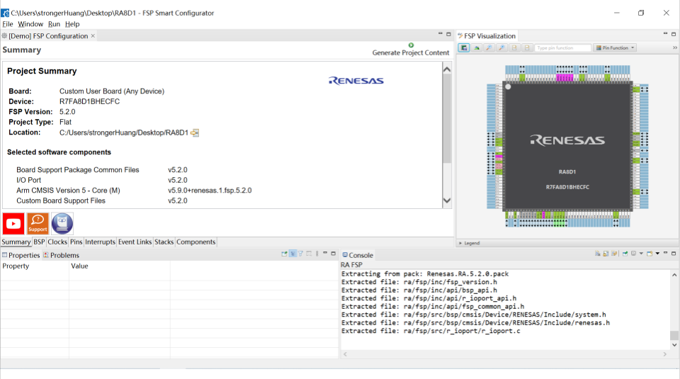Click the Properties view menu dots icon
Viewport: 680px width, 379px height.
[317, 253]
